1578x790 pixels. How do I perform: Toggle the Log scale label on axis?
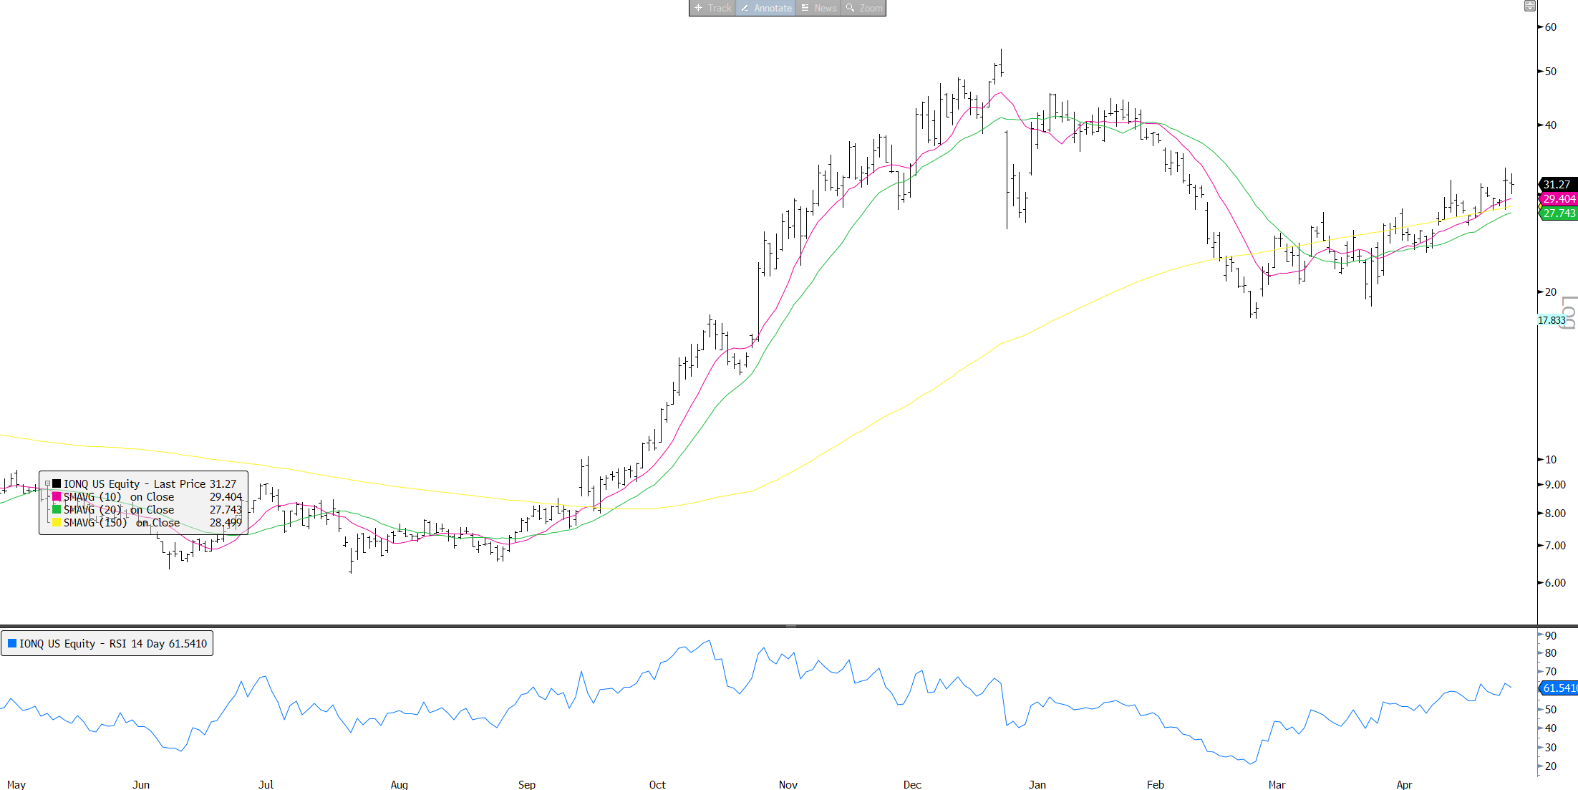pyautogui.click(x=1569, y=312)
